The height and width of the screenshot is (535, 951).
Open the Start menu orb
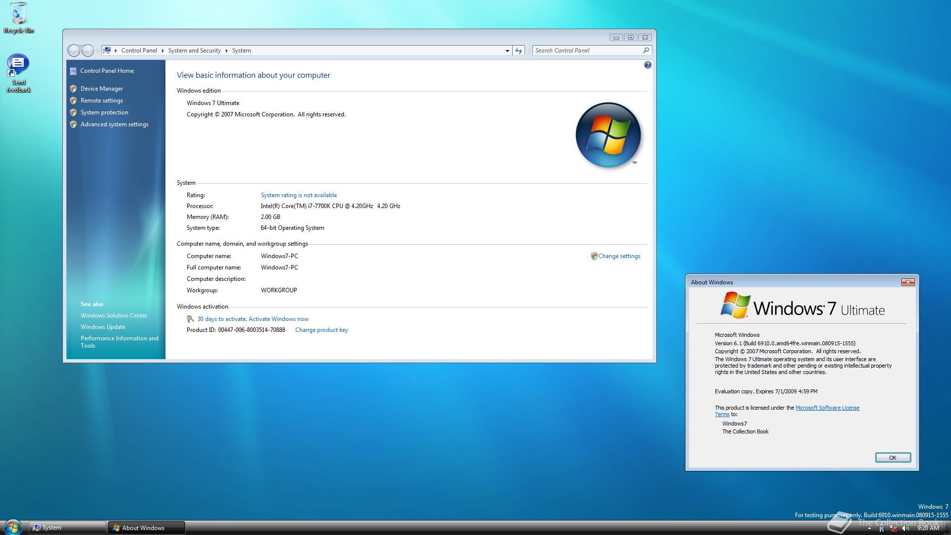tap(12, 528)
